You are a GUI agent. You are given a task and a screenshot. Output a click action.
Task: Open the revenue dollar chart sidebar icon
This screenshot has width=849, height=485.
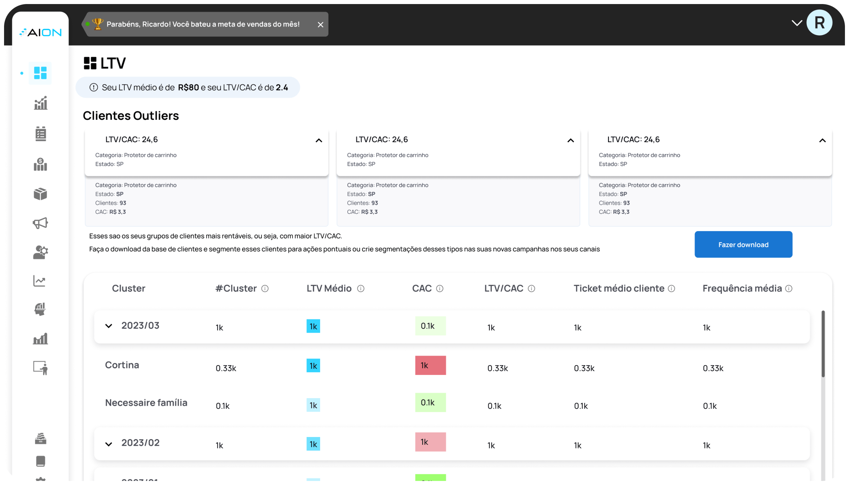point(41,164)
